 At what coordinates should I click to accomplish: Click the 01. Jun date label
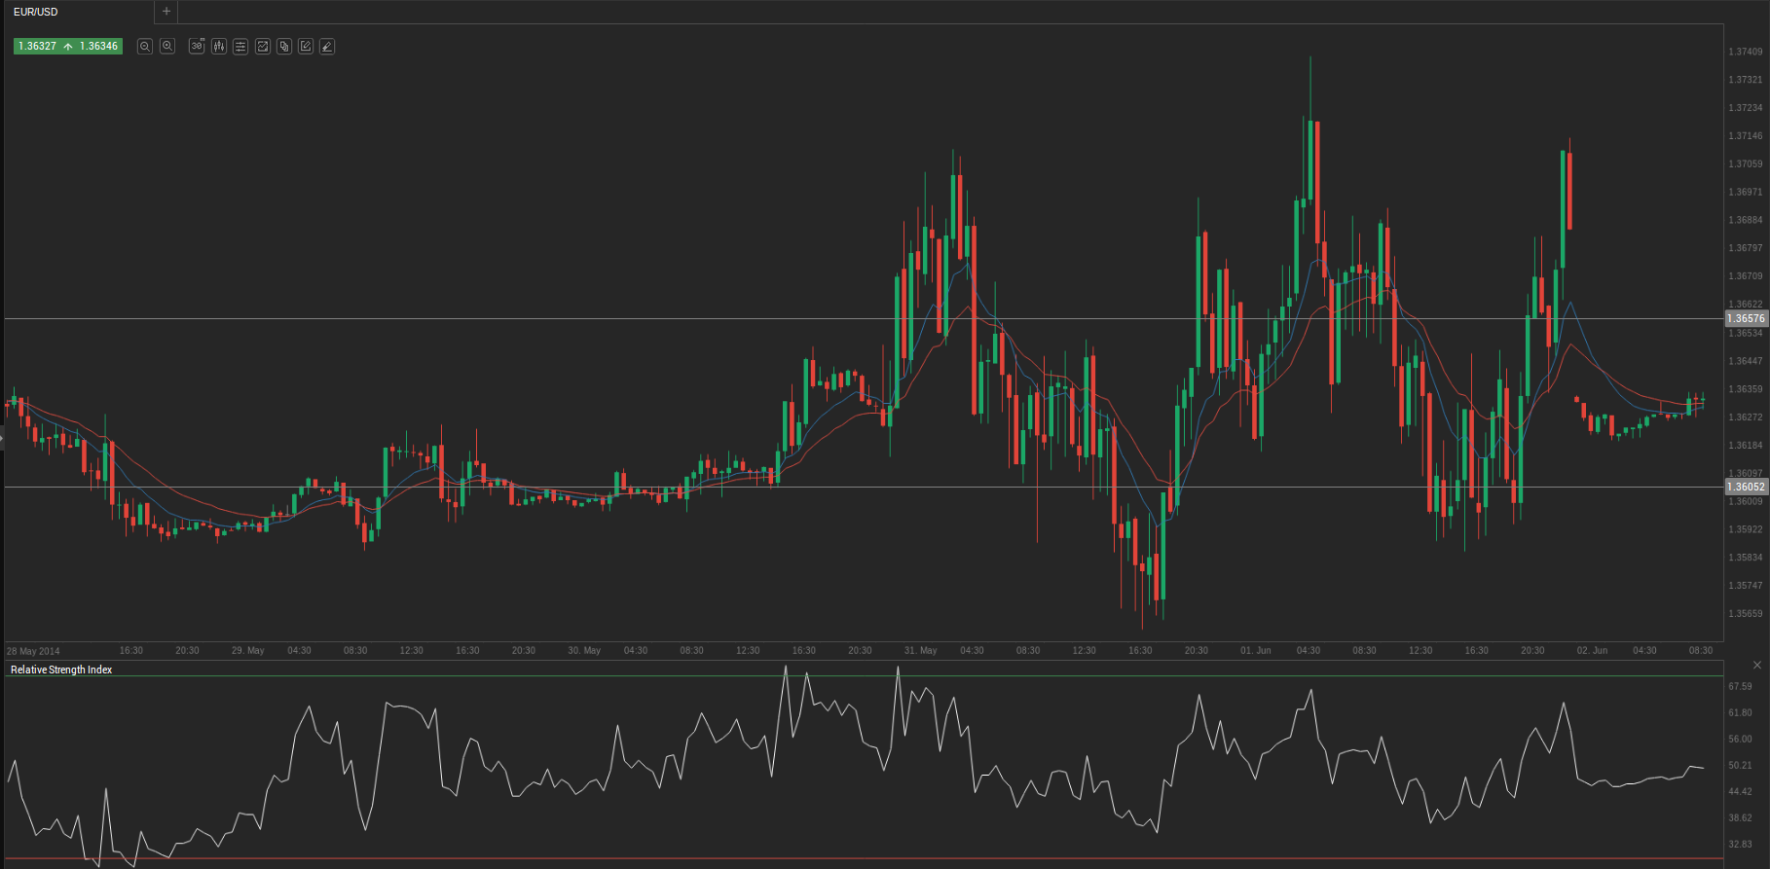point(1256,650)
